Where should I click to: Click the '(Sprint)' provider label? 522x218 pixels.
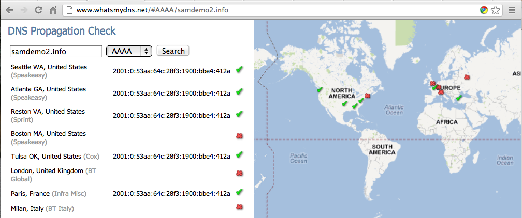click(22, 120)
